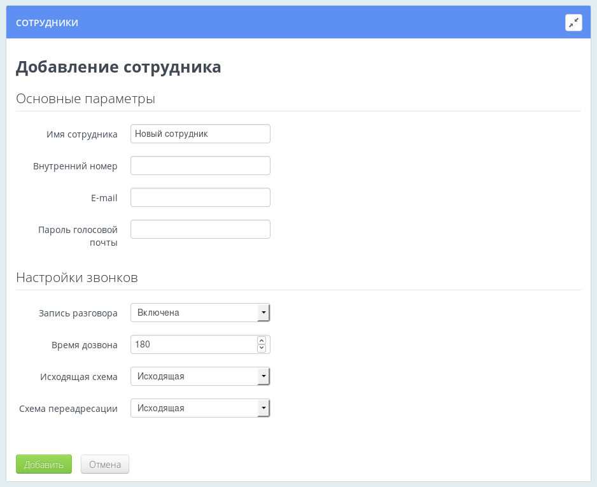Focus the Пароль голосовой почты field
Viewport: 597px width, 487px height.
point(200,229)
